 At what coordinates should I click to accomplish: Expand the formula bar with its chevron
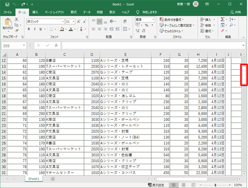[243, 45]
